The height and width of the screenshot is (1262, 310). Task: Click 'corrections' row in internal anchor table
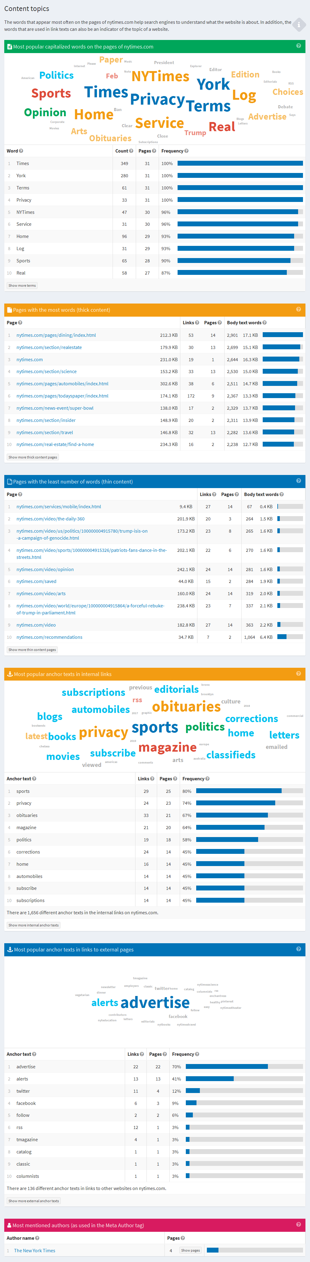155,852
